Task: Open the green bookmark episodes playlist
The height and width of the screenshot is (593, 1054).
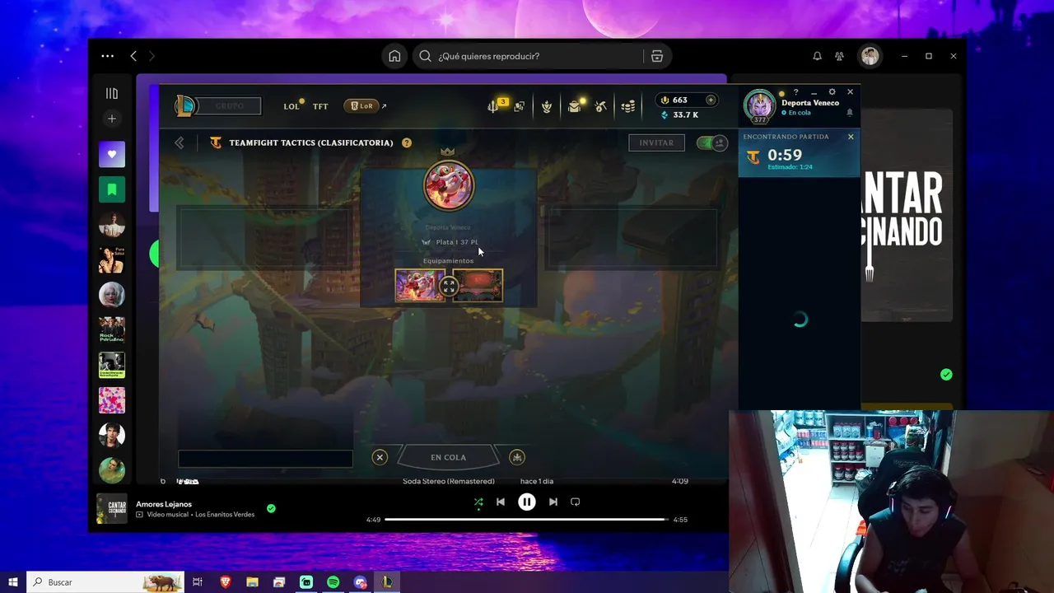Action: pos(112,189)
